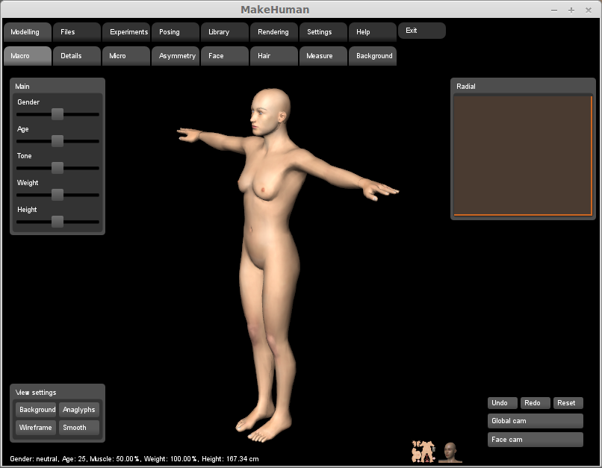Select the Details sub-tab
602x468 pixels.
coord(77,56)
